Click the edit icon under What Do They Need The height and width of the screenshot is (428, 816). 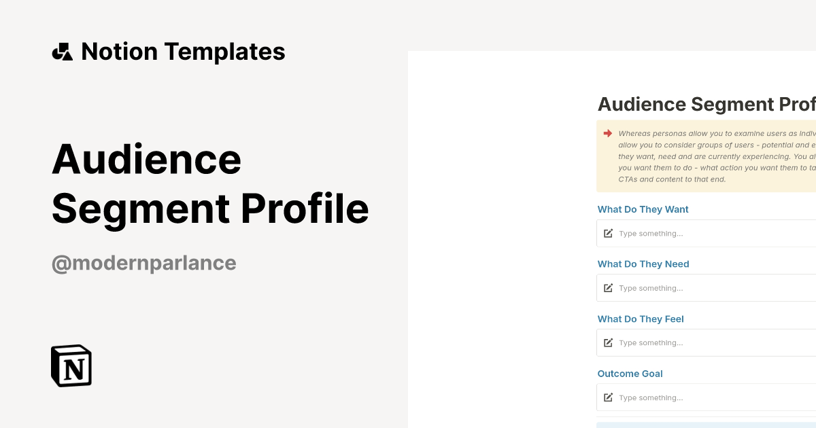(x=608, y=287)
